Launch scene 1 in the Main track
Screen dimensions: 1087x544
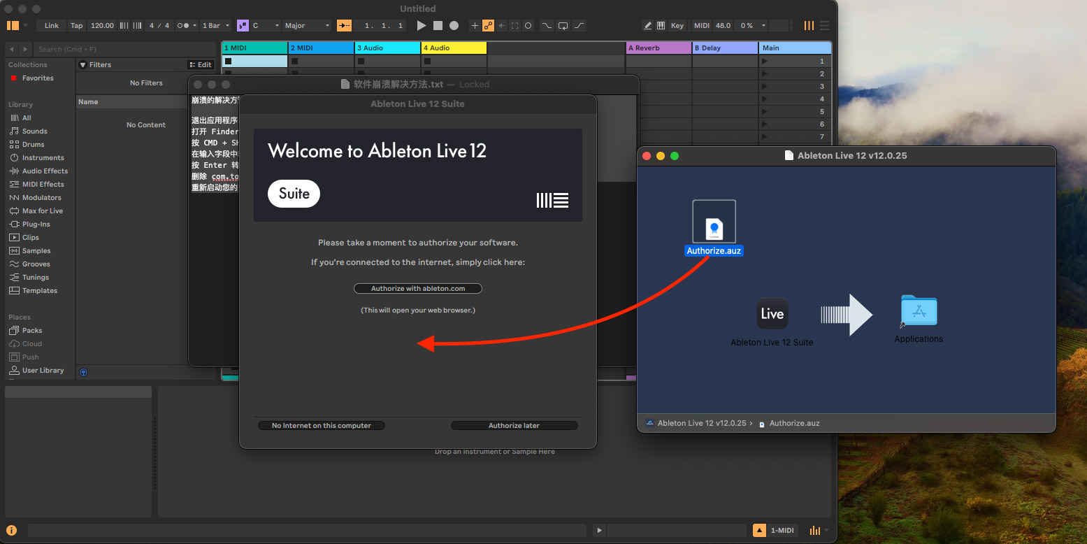tap(764, 61)
